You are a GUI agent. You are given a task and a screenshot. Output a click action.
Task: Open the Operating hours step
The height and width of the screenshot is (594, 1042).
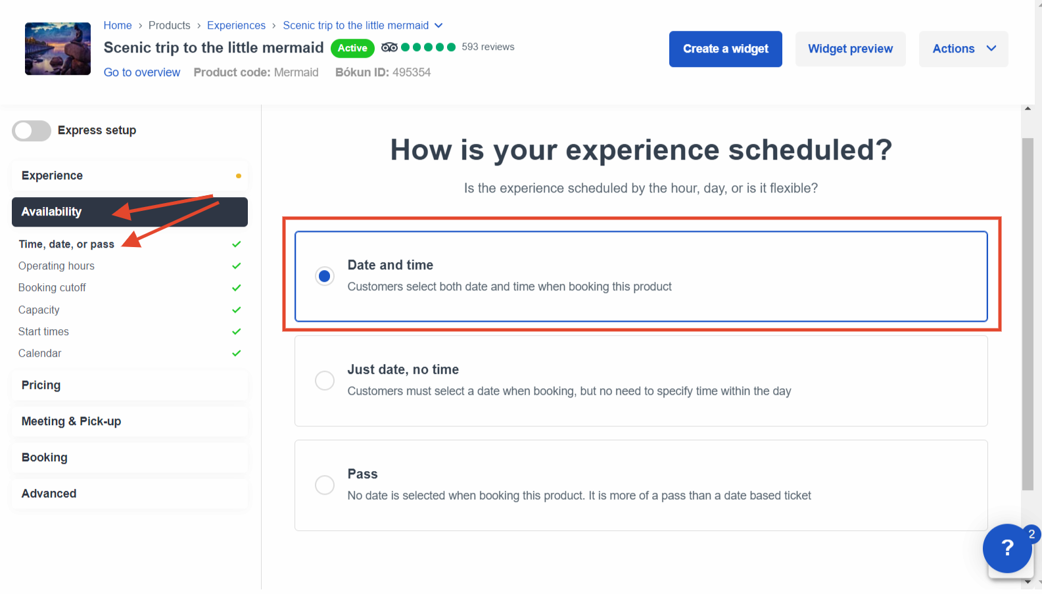tap(57, 266)
